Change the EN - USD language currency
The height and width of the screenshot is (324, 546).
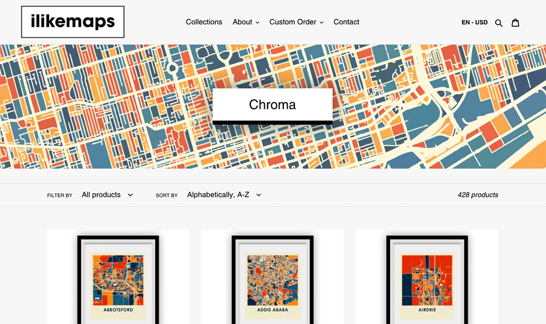pos(474,22)
